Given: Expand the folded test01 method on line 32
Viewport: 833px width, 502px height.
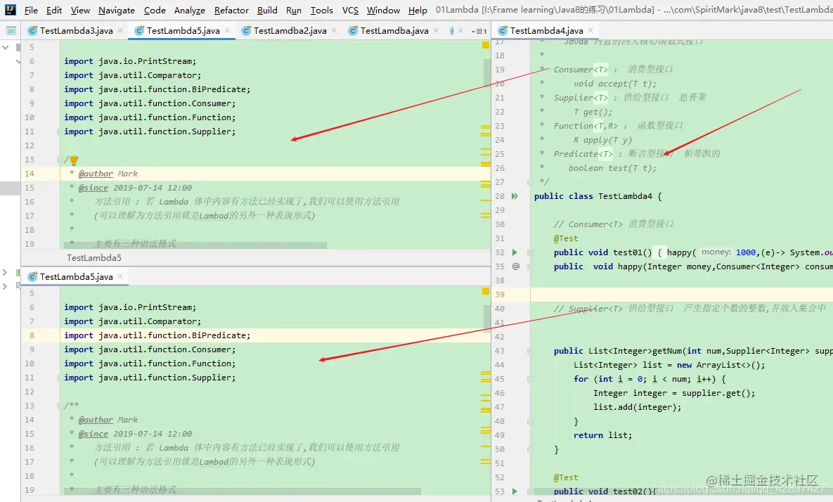Looking at the screenshot, I should point(529,252).
